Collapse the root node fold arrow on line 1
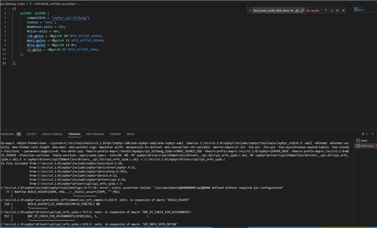The height and width of the screenshot is (228, 377). pos(10,9)
